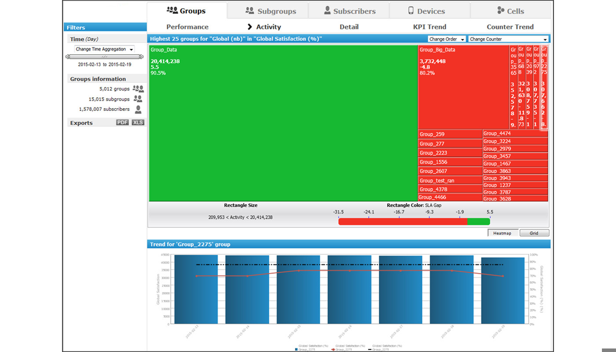Screen dimensions: 616x352
Task: Select the Group_3787 heatmap cell
Action: (x=515, y=192)
